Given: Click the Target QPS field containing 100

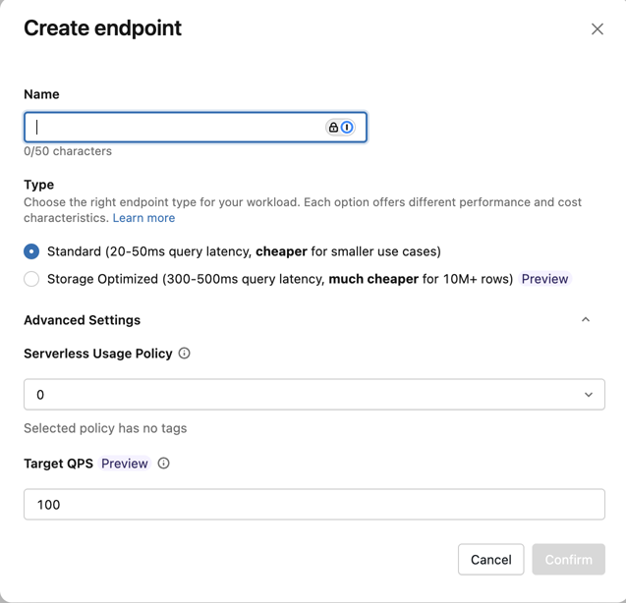Looking at the screenshot, I should [314, 505].
